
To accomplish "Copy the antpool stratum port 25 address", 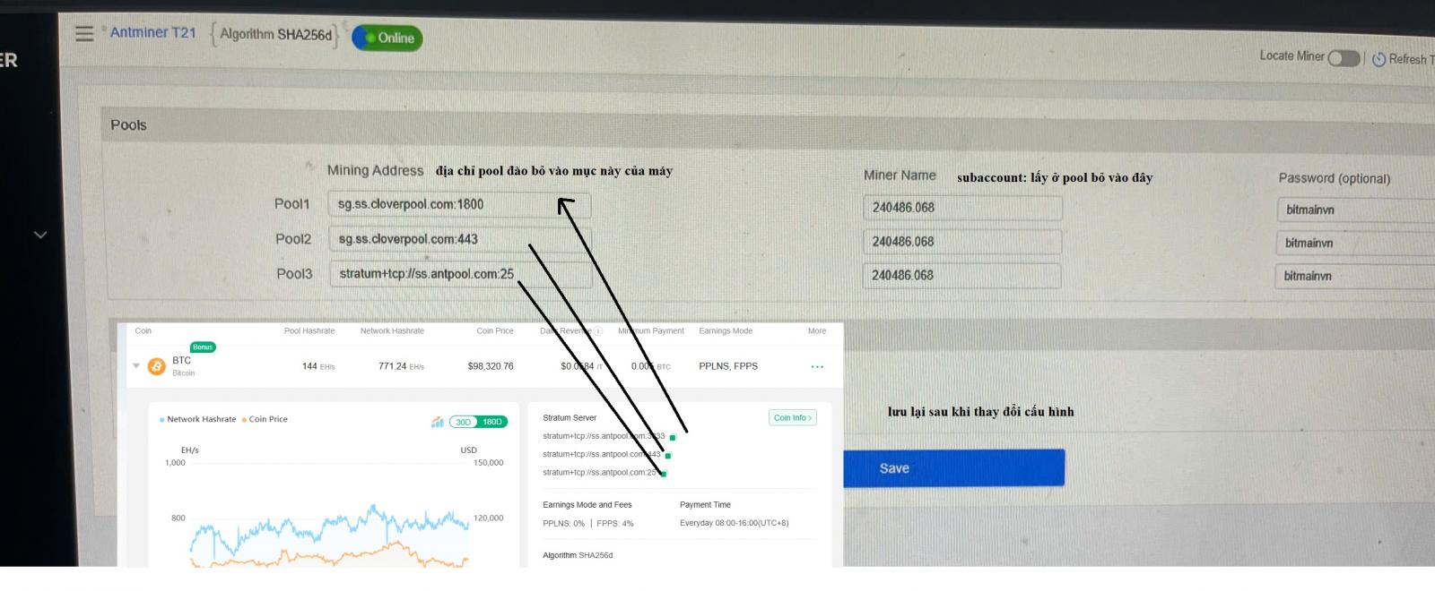I will pos(664,473).
